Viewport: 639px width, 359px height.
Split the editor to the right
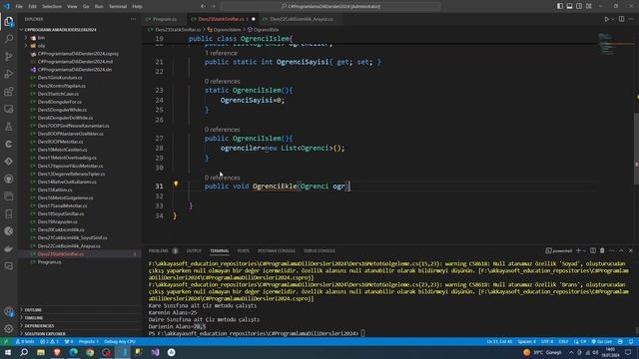click(621, 19)
